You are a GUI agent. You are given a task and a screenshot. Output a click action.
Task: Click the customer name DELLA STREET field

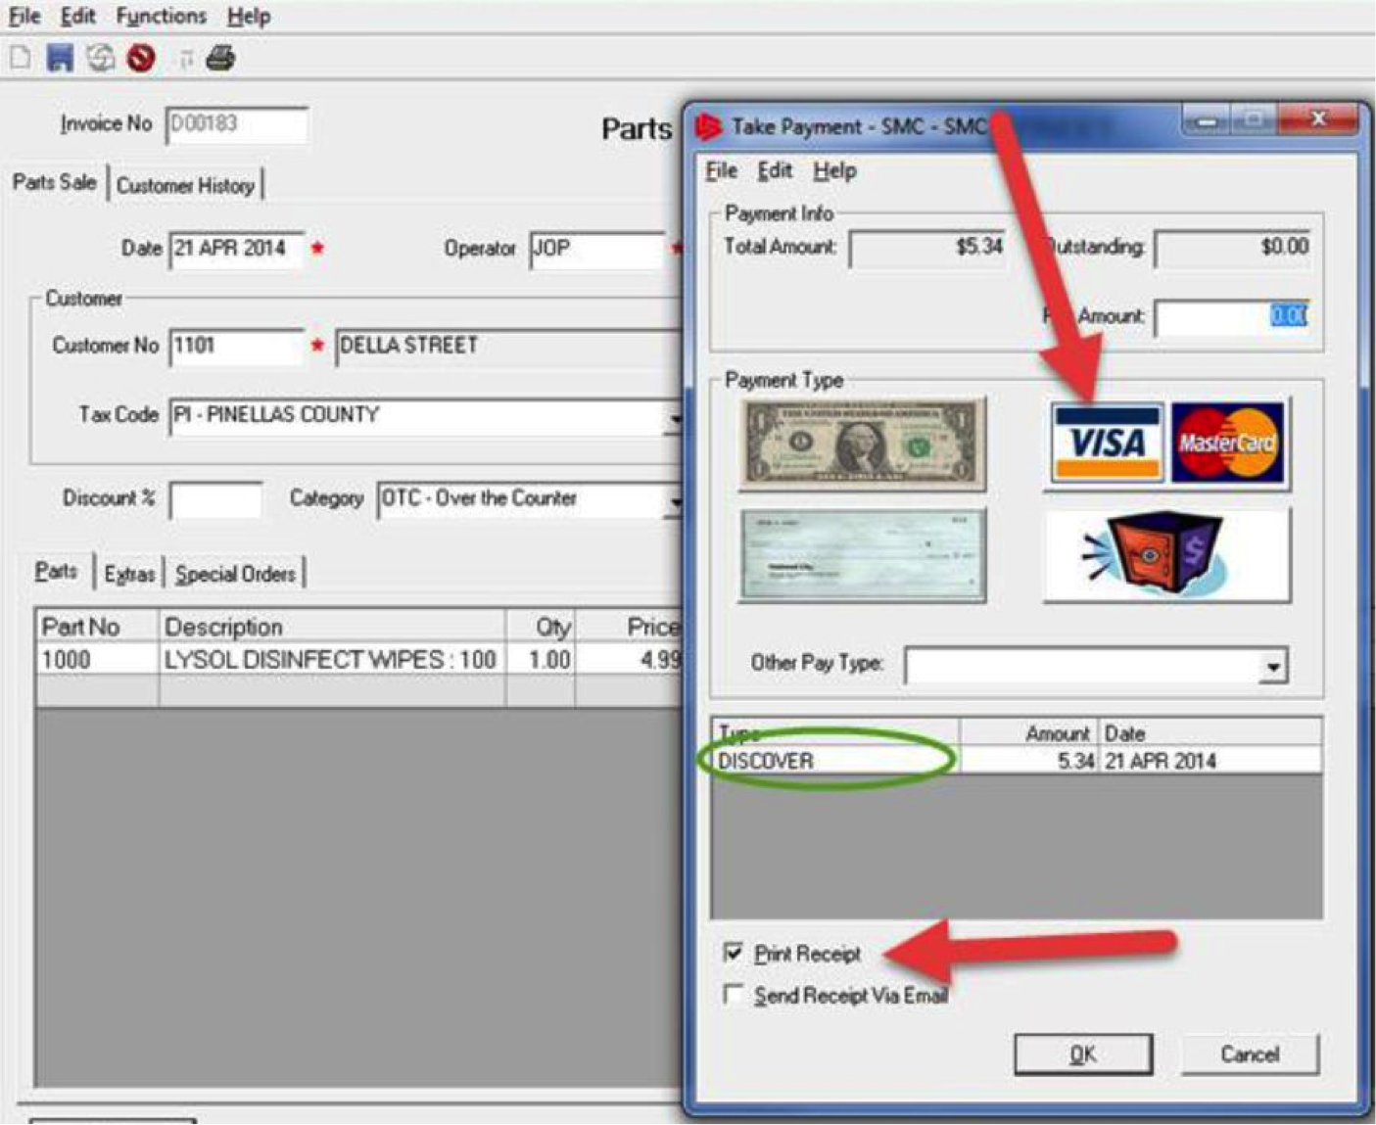tap(507, 347)
